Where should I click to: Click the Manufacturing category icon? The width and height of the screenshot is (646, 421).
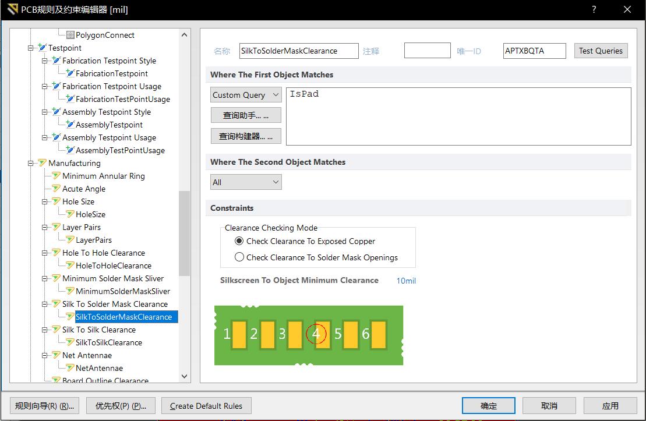point(43,163)
